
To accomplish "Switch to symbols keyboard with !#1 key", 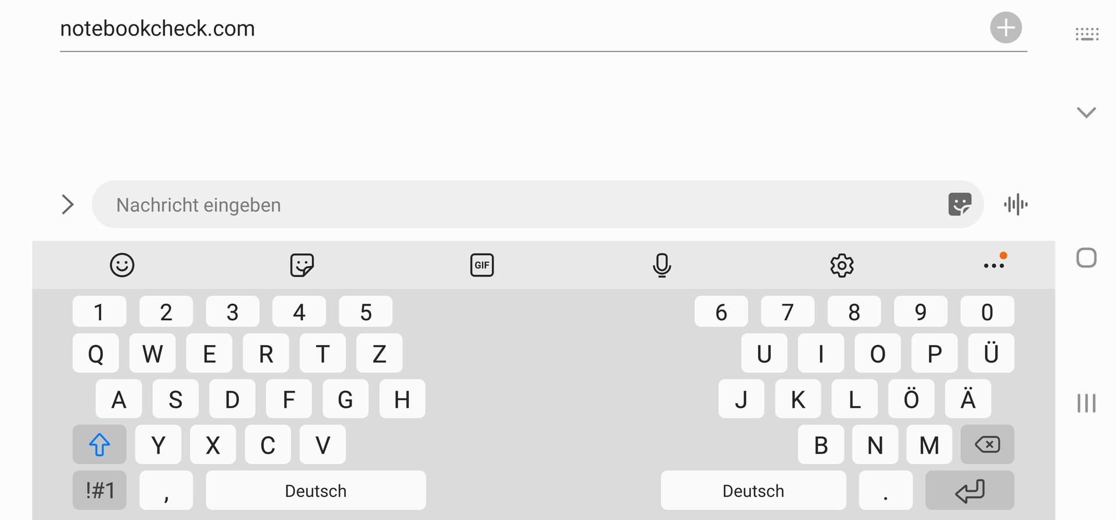I will pyautogui.click(x=99, y=490).
